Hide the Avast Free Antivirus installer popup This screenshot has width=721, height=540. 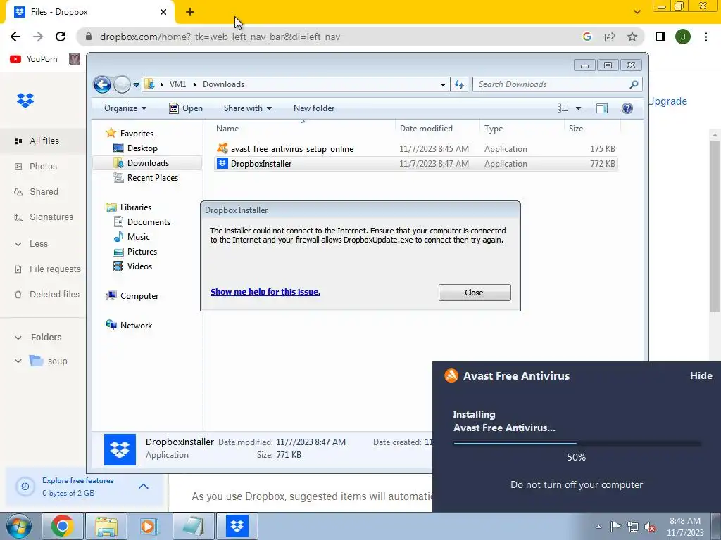[x=701, y=375]
